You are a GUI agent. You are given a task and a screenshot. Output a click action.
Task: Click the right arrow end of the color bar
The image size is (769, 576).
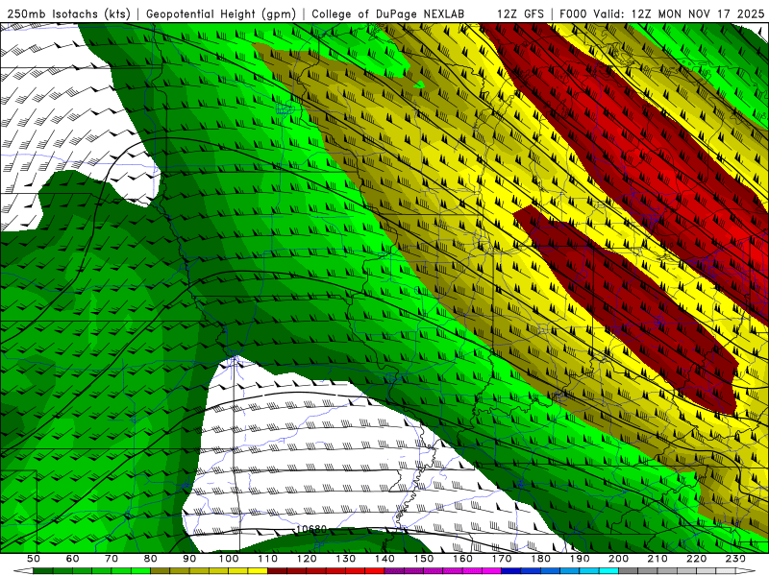pyautogui.click(x=746, y=570)
